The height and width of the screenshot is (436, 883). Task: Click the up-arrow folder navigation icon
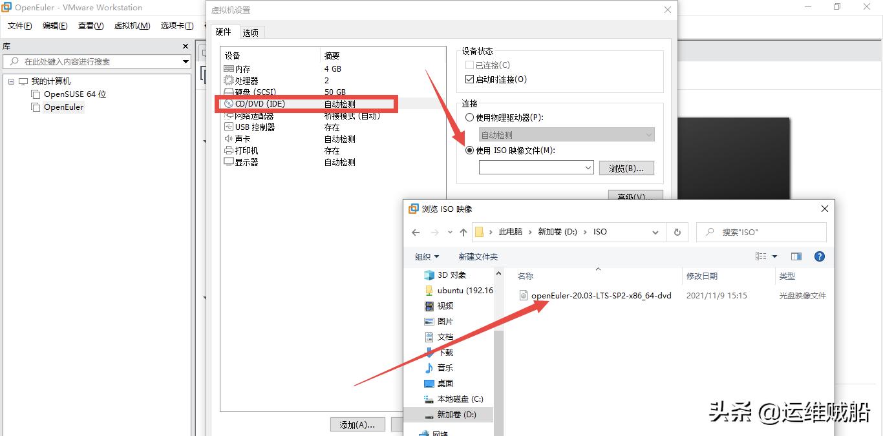tap(463, 232)
